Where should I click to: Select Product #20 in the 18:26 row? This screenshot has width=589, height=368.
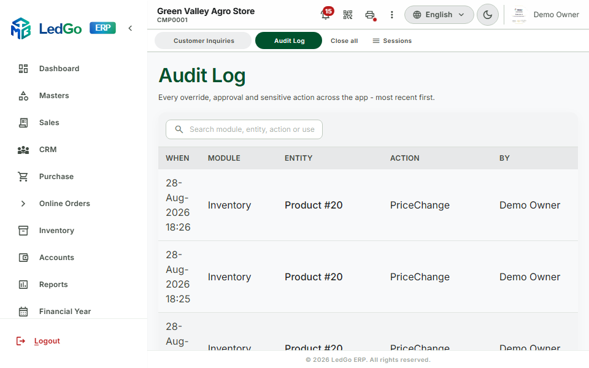[x=314, y=205]
